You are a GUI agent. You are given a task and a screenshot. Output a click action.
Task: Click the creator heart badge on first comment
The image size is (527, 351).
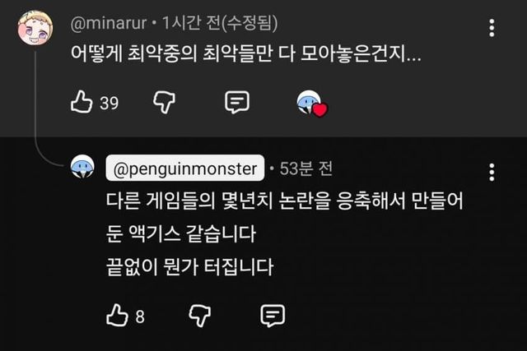(x=312, y=104)
